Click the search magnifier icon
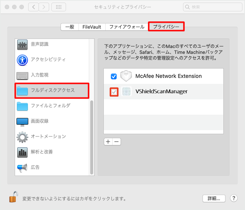This screenshot has width=245, height=210. (187, 7)
